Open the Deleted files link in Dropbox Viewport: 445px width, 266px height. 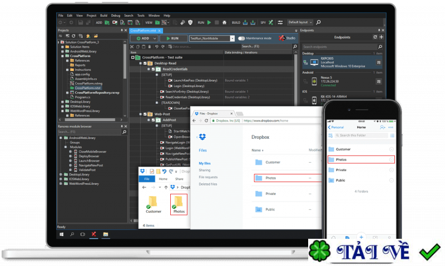pos(207,184)
